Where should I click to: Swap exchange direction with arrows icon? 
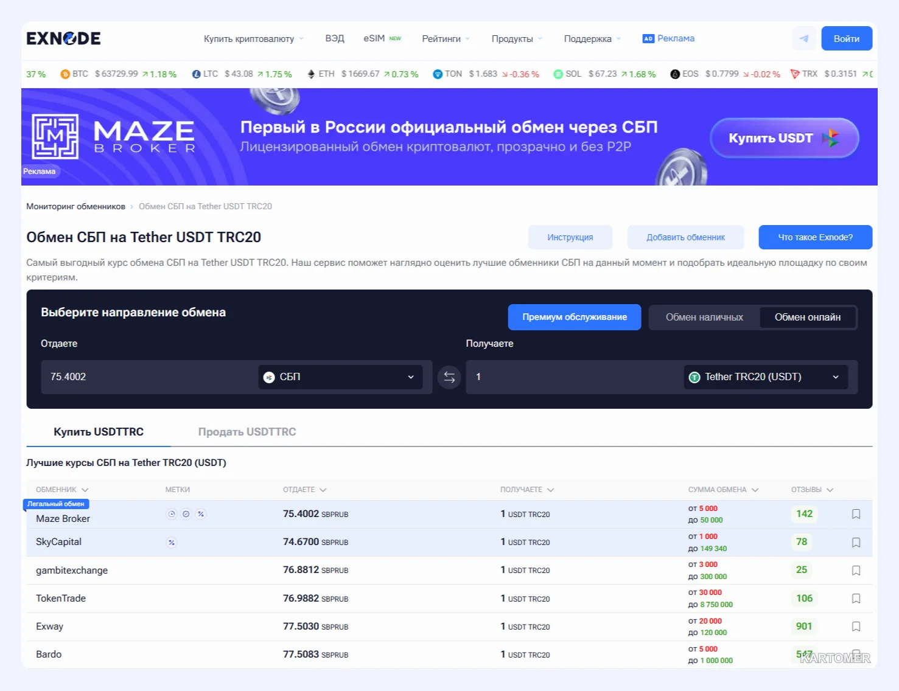449,377
